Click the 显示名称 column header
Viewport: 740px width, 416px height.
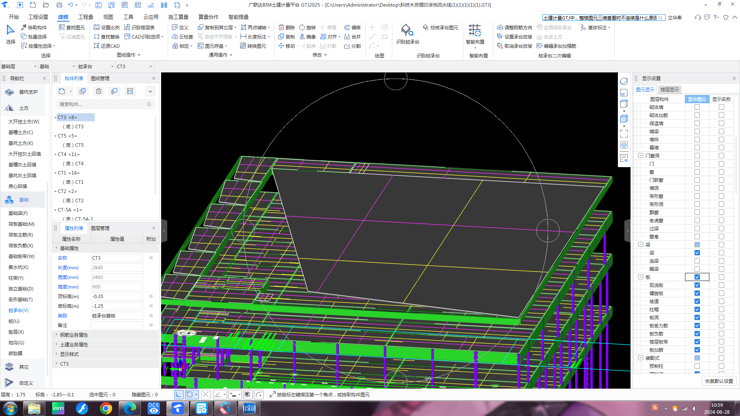[x=721, y=99]
